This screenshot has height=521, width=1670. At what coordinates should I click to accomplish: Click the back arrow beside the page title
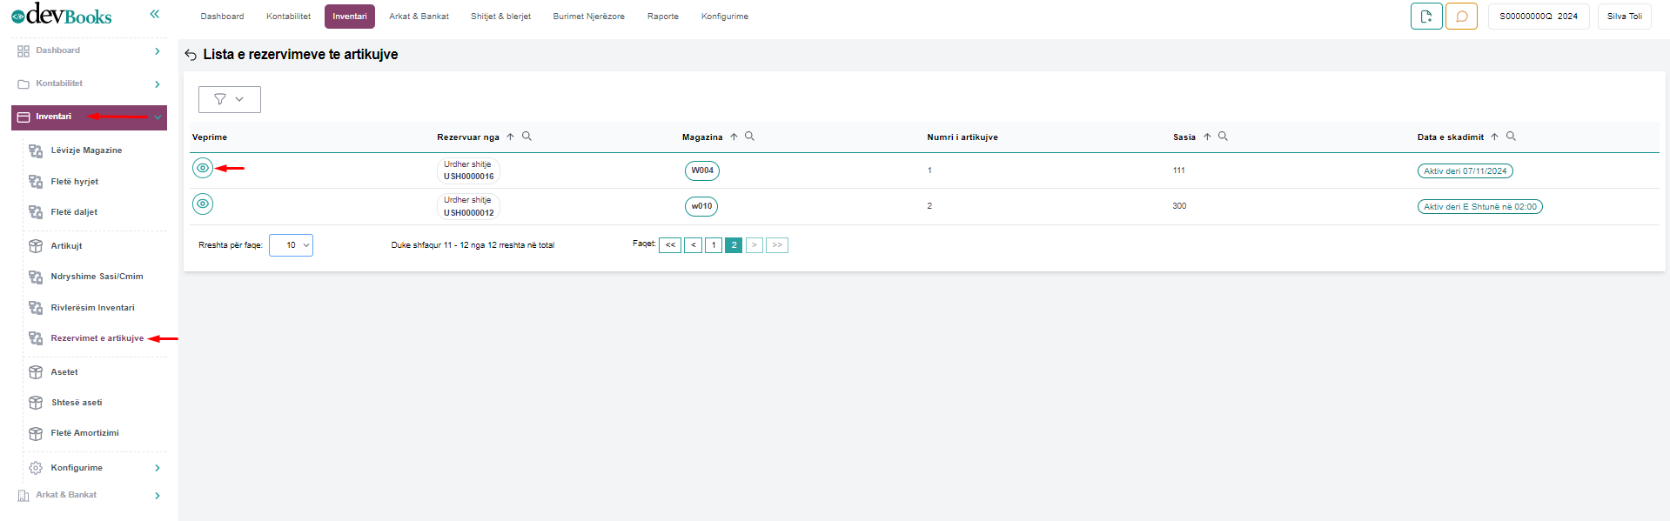click(191, 55)
